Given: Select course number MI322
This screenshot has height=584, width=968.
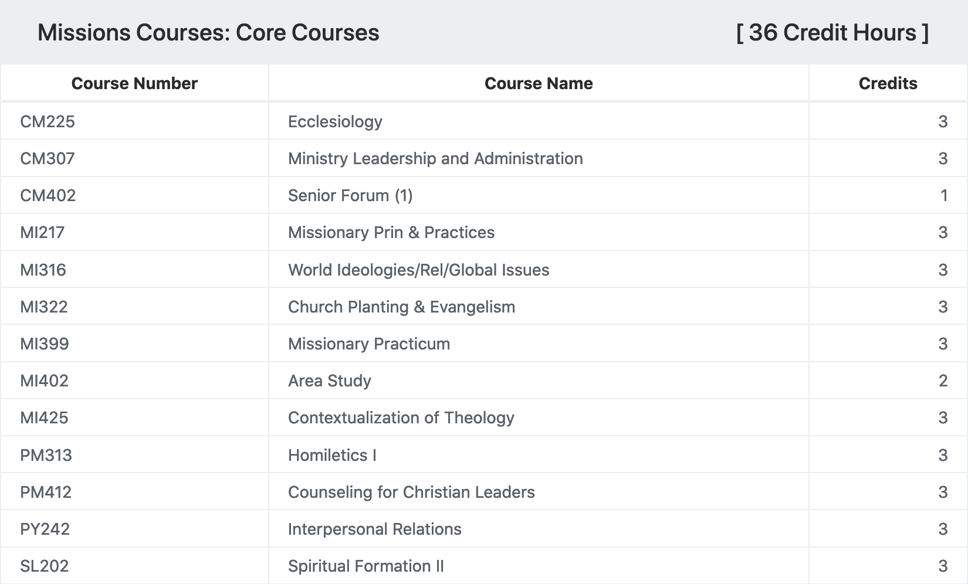Looking at the screenshot, I should tap(44, 307).
